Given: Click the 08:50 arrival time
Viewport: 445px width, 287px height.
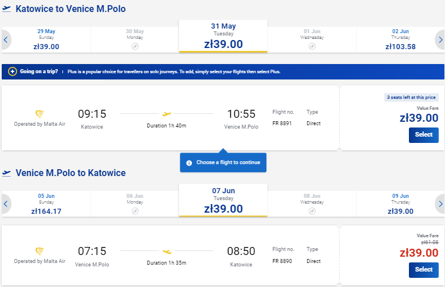Looking at the screenshot, I should tap(241, 251).
